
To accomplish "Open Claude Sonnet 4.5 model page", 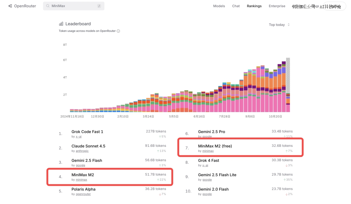I will click(x=88, y=146).
